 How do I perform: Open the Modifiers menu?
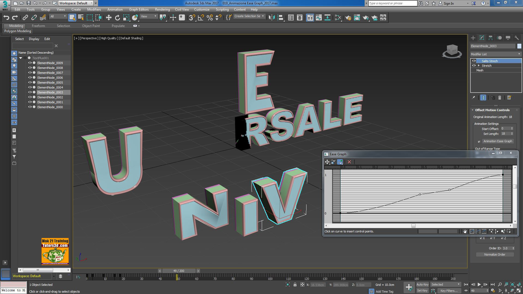94,10
